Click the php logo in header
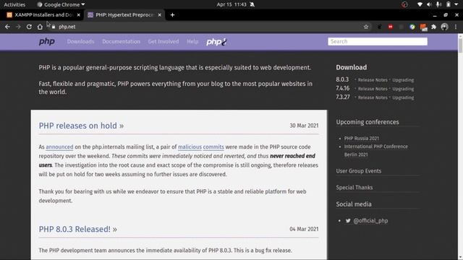The width and height of the screenshot is (463, 260). [46, 42]
